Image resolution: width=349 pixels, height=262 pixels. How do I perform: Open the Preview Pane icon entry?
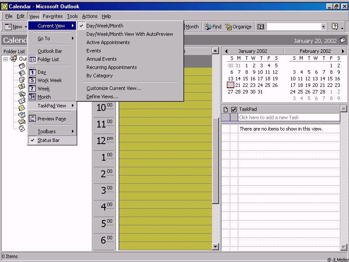tap(33, 119)
